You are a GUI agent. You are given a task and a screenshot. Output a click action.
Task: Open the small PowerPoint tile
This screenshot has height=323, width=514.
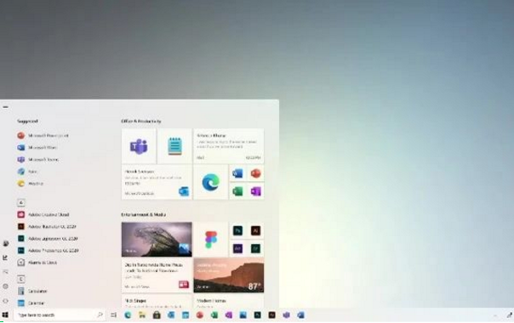[x=255, y=173]
